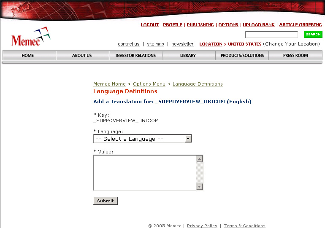The height and width of the screenshot is (228, 325).
Task: Open the Terms & Conditions link
Action: (x=244, y=226)
